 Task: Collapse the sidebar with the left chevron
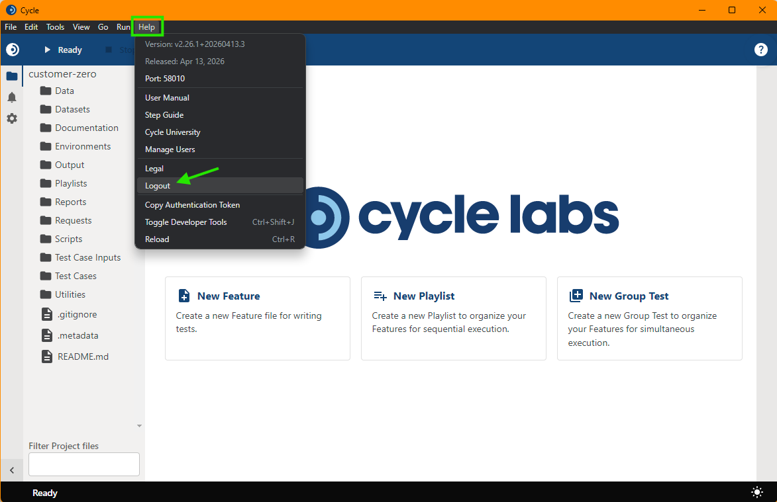tap(12, 470)
